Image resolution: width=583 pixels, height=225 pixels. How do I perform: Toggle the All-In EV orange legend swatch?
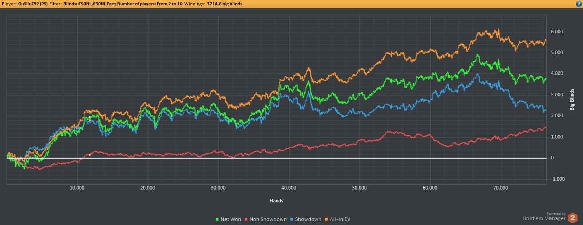pyautogui.click(x=326, y=219)
